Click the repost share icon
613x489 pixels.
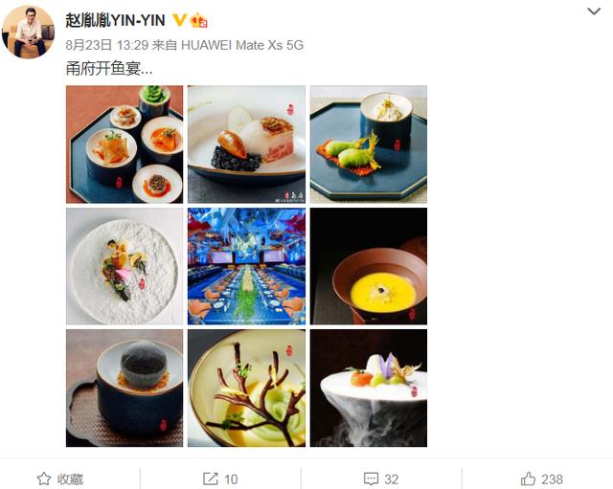pos(211,478)
